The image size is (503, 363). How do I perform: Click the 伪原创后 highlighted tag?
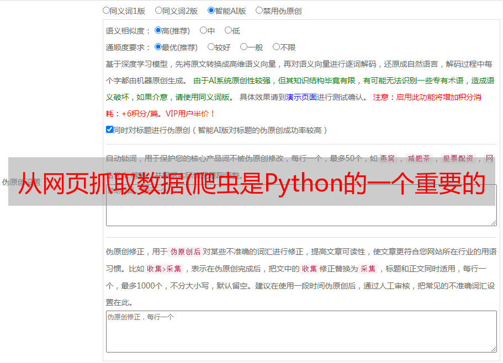(186, 252)
